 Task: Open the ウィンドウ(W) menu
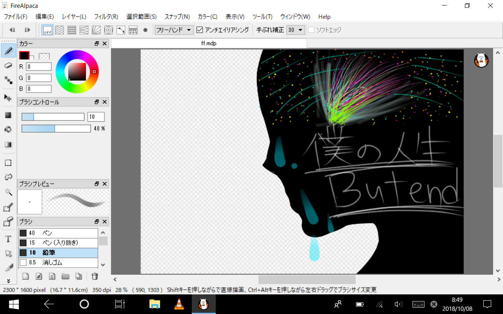[x=295, y=17]
